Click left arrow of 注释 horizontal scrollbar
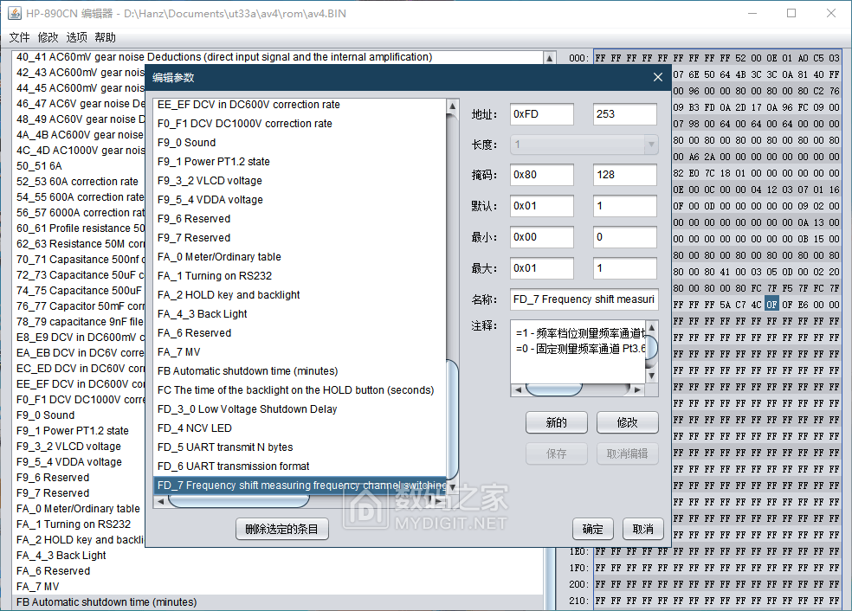 519,389
